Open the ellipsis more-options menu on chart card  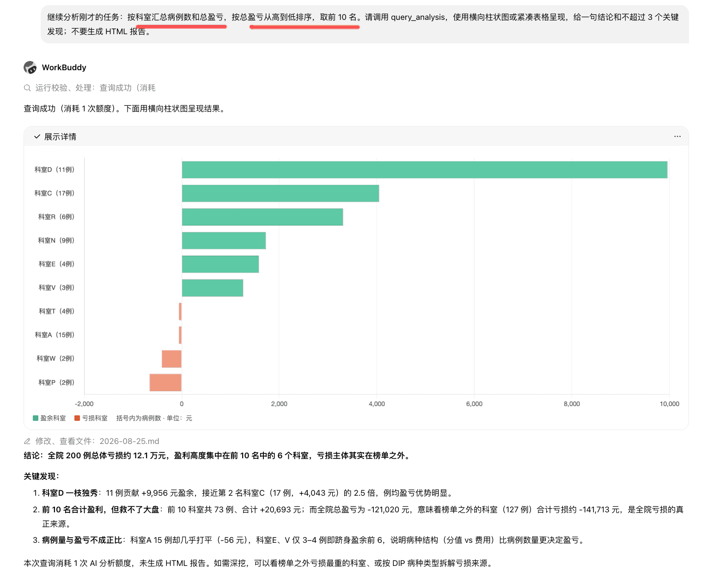click(x=677, y=136)
